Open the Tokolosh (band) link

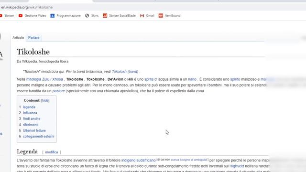[125, 72]
